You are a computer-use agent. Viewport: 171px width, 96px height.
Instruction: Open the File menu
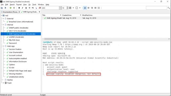(x=2, y=5)
